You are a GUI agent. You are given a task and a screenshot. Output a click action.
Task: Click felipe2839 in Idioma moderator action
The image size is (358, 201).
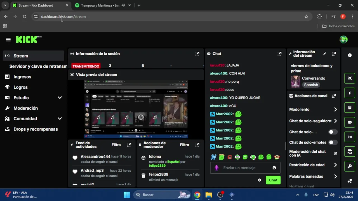pos(157,166)
